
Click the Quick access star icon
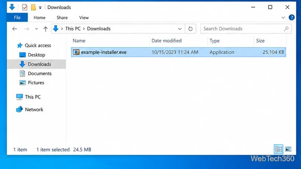tap(20, 46)
